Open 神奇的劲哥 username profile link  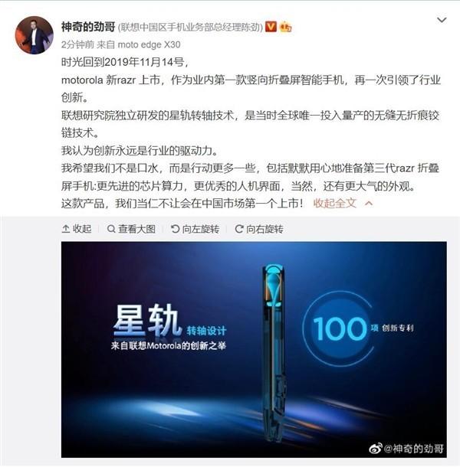[88, 27]
